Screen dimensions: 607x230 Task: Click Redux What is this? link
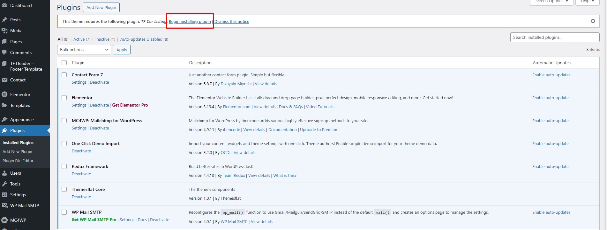[285, 176]
